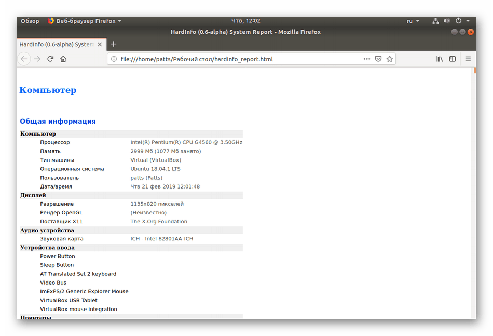Go back with the Firefox back arrow
493x336 pixels.
pyautogui.click(x=24, y=59)
